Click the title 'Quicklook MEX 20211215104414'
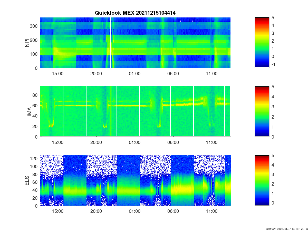The height and width of the screenshot is (231, 308). tap(135, 13)
